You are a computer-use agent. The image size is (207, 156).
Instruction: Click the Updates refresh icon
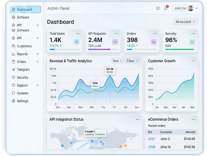(14, 93)
